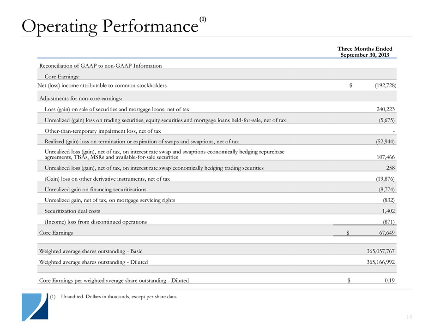Click the Securitization deal costs row label
Image resolution: width=434 pixels, height=325 pixels.
point(72,211)
